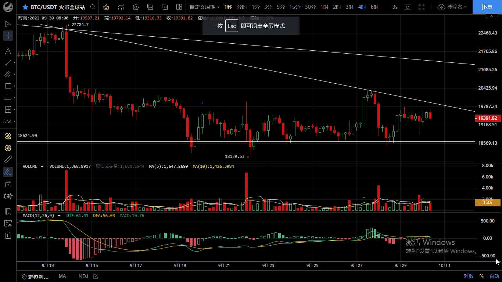Viewport: 502px width, 282px height.
Task: Select the 分时 timeframe
Action: coord(242,7)
